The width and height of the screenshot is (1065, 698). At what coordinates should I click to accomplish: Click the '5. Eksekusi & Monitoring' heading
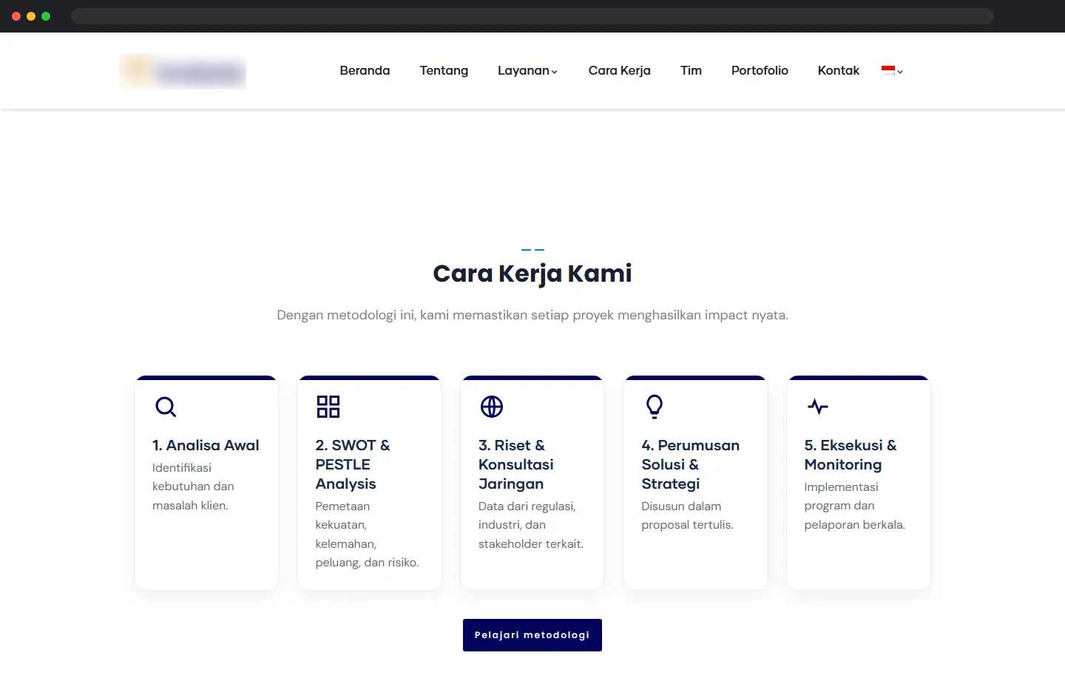851,455
